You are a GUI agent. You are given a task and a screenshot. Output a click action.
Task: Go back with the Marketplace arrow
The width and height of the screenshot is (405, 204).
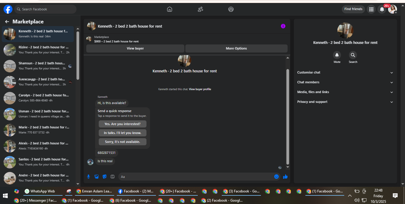point(7,22)
